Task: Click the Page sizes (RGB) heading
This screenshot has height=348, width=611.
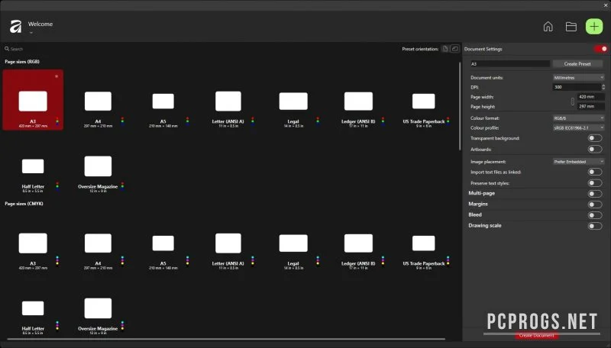Action: click(x=22, y=62)
